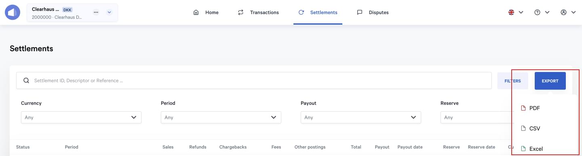The width and height of the screenshot is (582, 156).
Task: Click the FILTERS button
Action: 512,81
